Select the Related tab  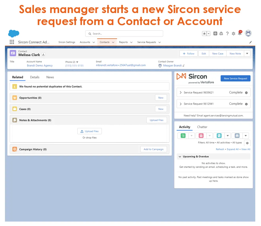tap(18, 77)
